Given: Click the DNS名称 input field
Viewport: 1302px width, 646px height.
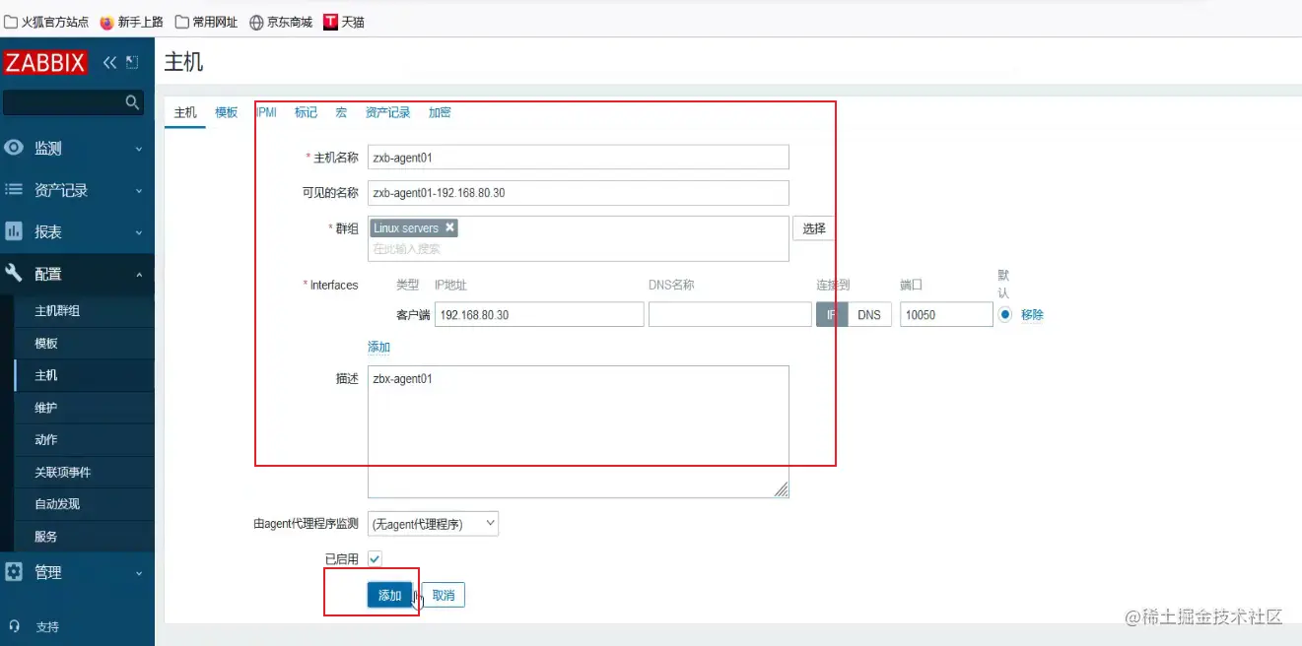Looking at the screenshot, I should (730, 314).
